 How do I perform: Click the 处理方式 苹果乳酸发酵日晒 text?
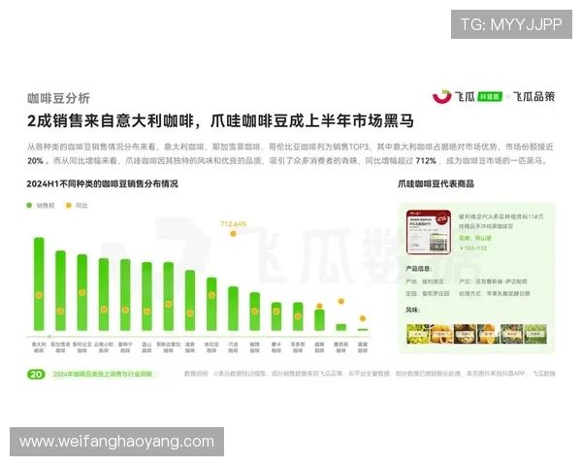click(495, 293)
